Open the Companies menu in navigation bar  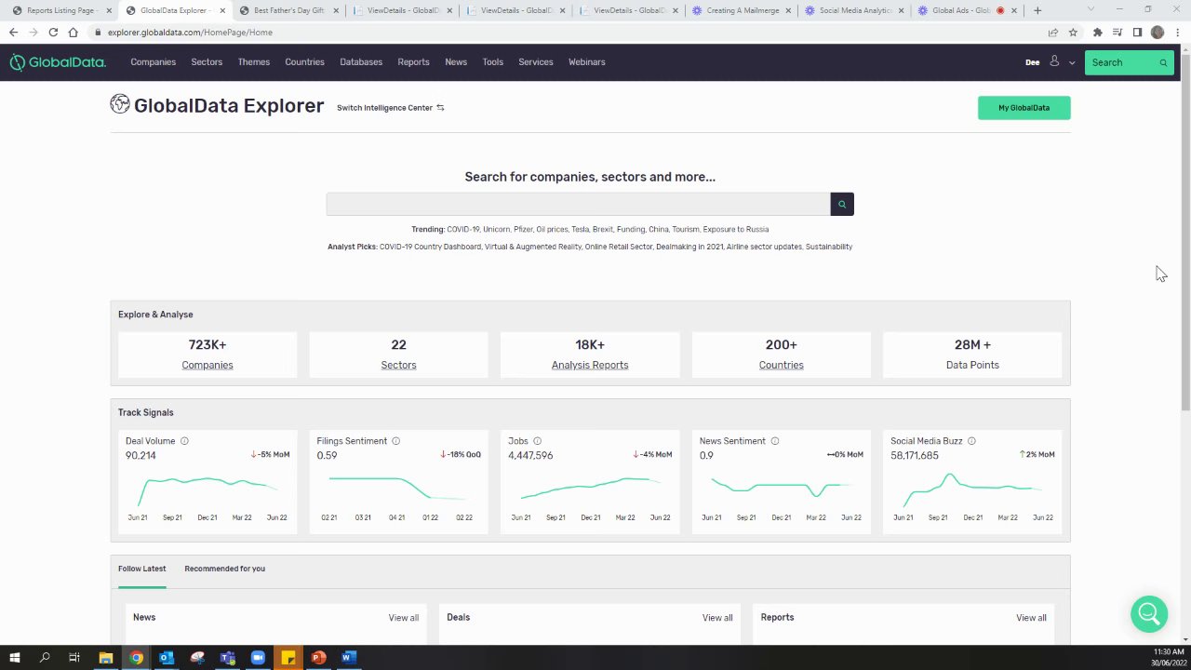[x=153, y=62]
